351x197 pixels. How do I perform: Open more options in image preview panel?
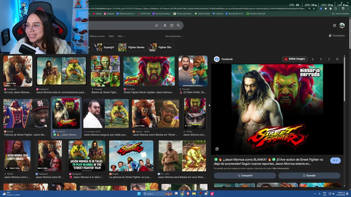(329, 59)
